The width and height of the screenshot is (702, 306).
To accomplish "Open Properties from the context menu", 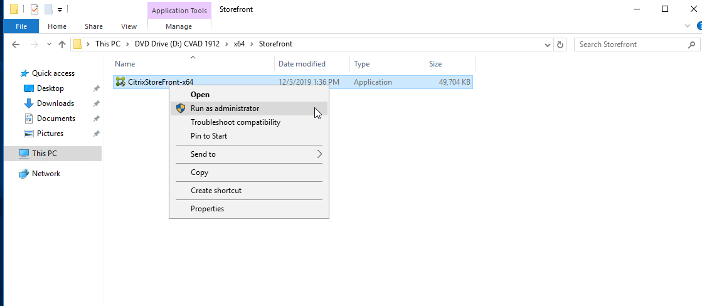I will pos(249,208).
